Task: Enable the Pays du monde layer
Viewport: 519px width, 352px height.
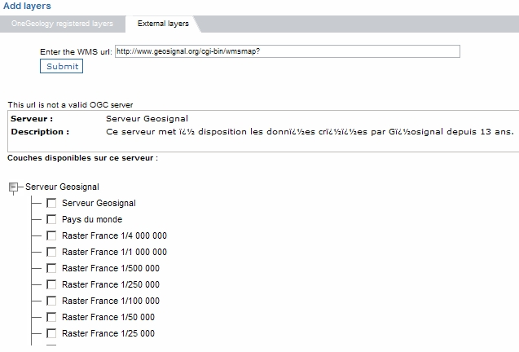Action: click(51, 219)
